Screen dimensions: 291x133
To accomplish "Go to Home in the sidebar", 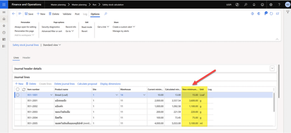I will click(x=4, y=19).
